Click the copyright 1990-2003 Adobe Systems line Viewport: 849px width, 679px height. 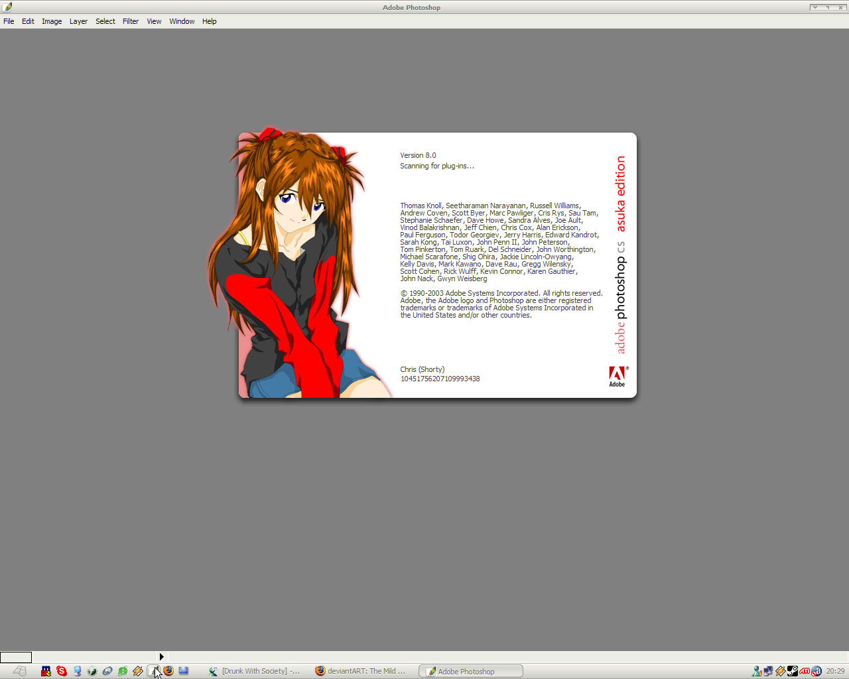[501, 293]
